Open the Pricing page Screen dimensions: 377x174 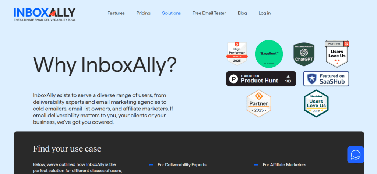click(x=143, y=13)
